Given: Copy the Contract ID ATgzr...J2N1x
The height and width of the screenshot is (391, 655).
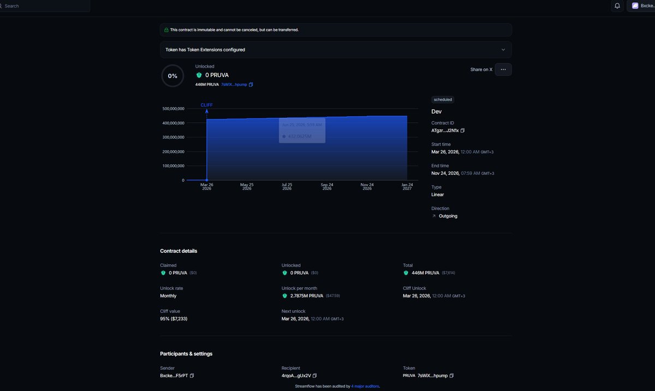Looking at the screenshot, I should click(x=463, y=131).
